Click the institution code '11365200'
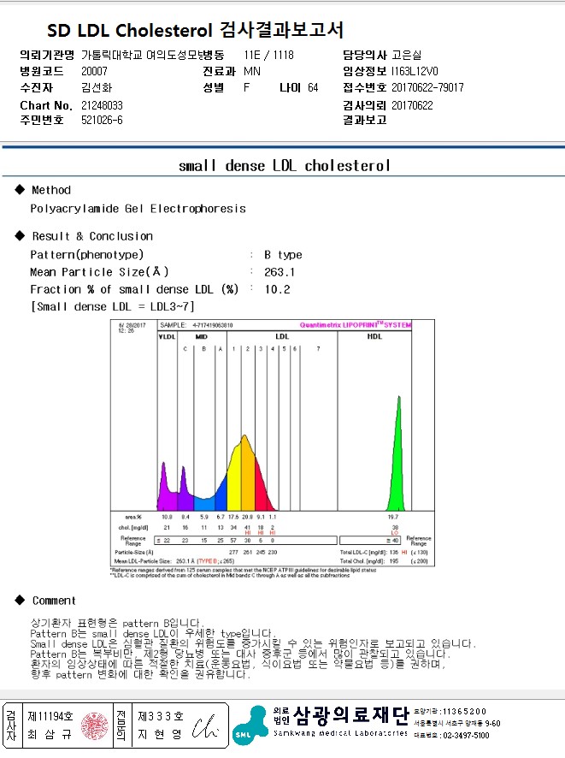The width and height of the screenshot is (565, 758). (x=464, y=711)
